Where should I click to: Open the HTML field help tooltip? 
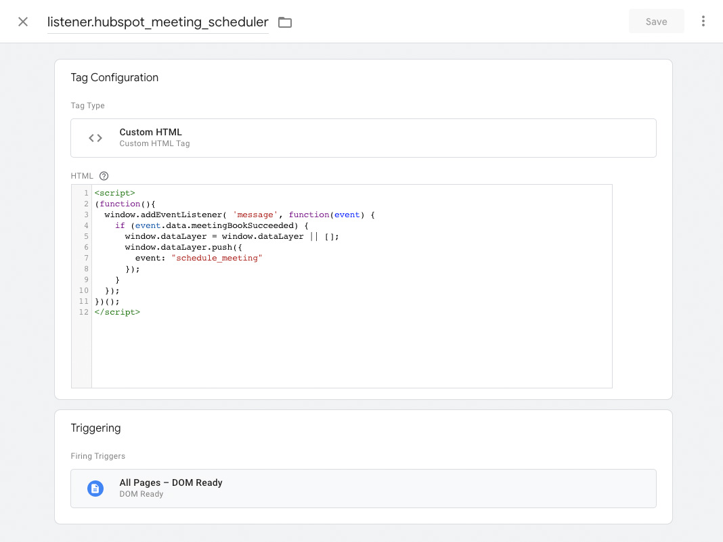[x=104, y=175]
